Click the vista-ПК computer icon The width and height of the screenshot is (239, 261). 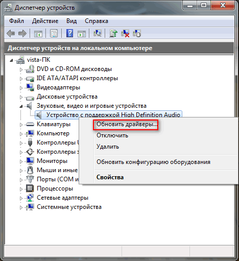pos(20,60)
